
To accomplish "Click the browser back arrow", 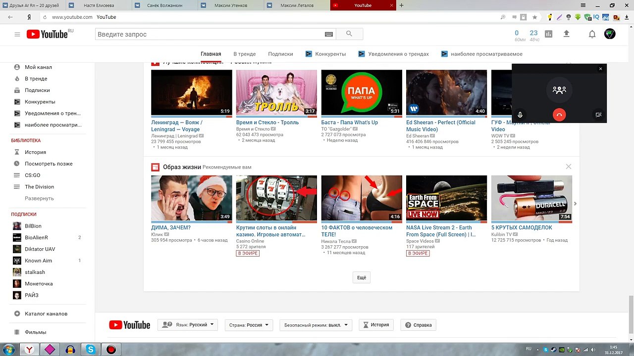I will click(x=10, y=17).
